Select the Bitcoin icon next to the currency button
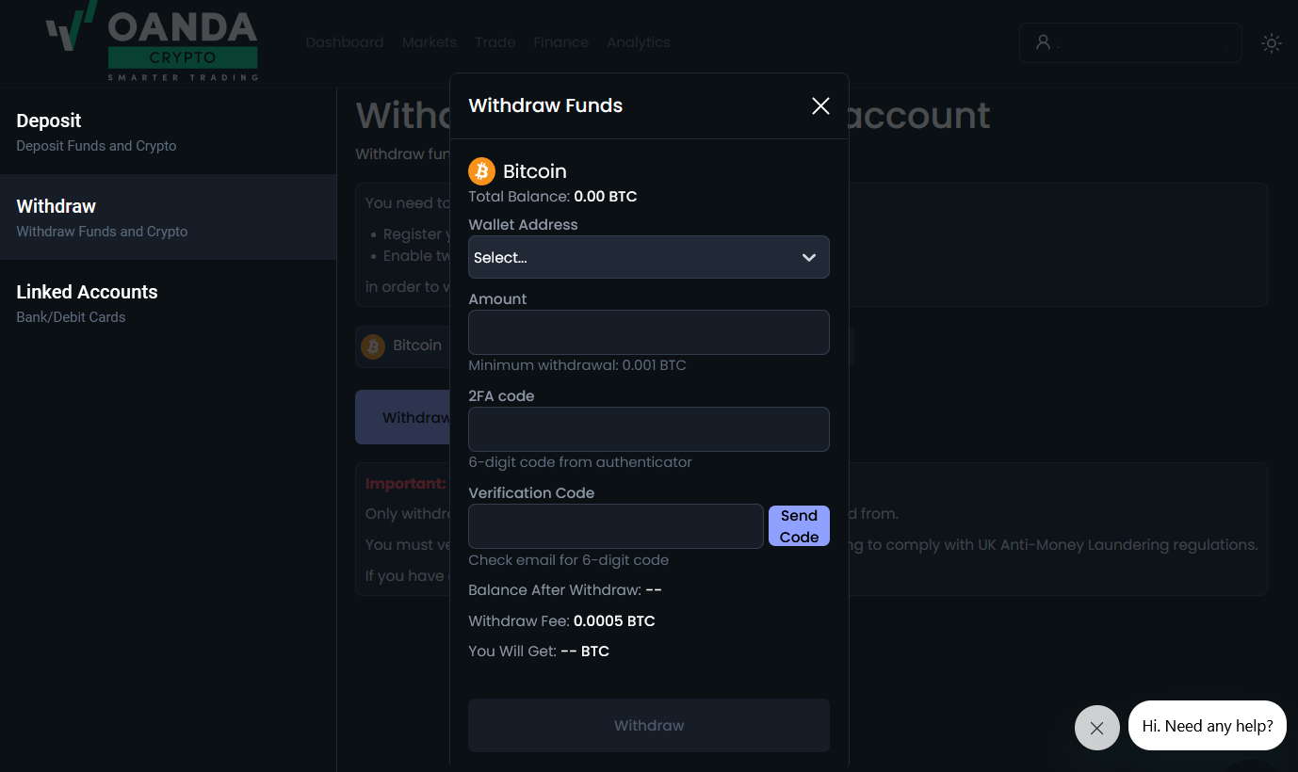The height and width of the screenshot is (772, 1298). click(x=372, y=346)
